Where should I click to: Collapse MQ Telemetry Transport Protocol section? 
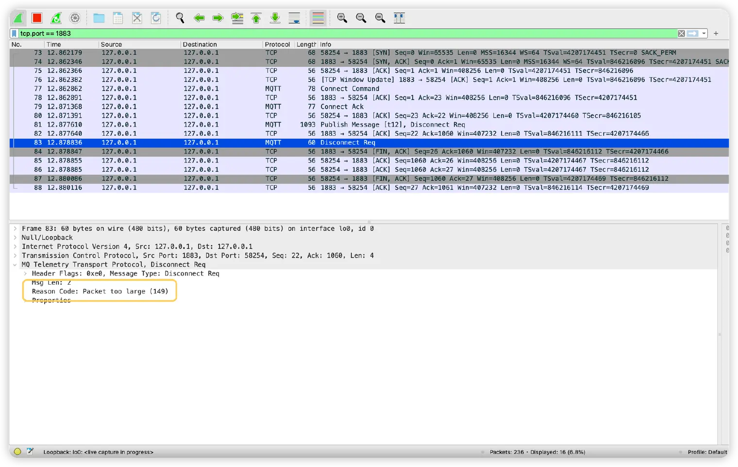15,265
